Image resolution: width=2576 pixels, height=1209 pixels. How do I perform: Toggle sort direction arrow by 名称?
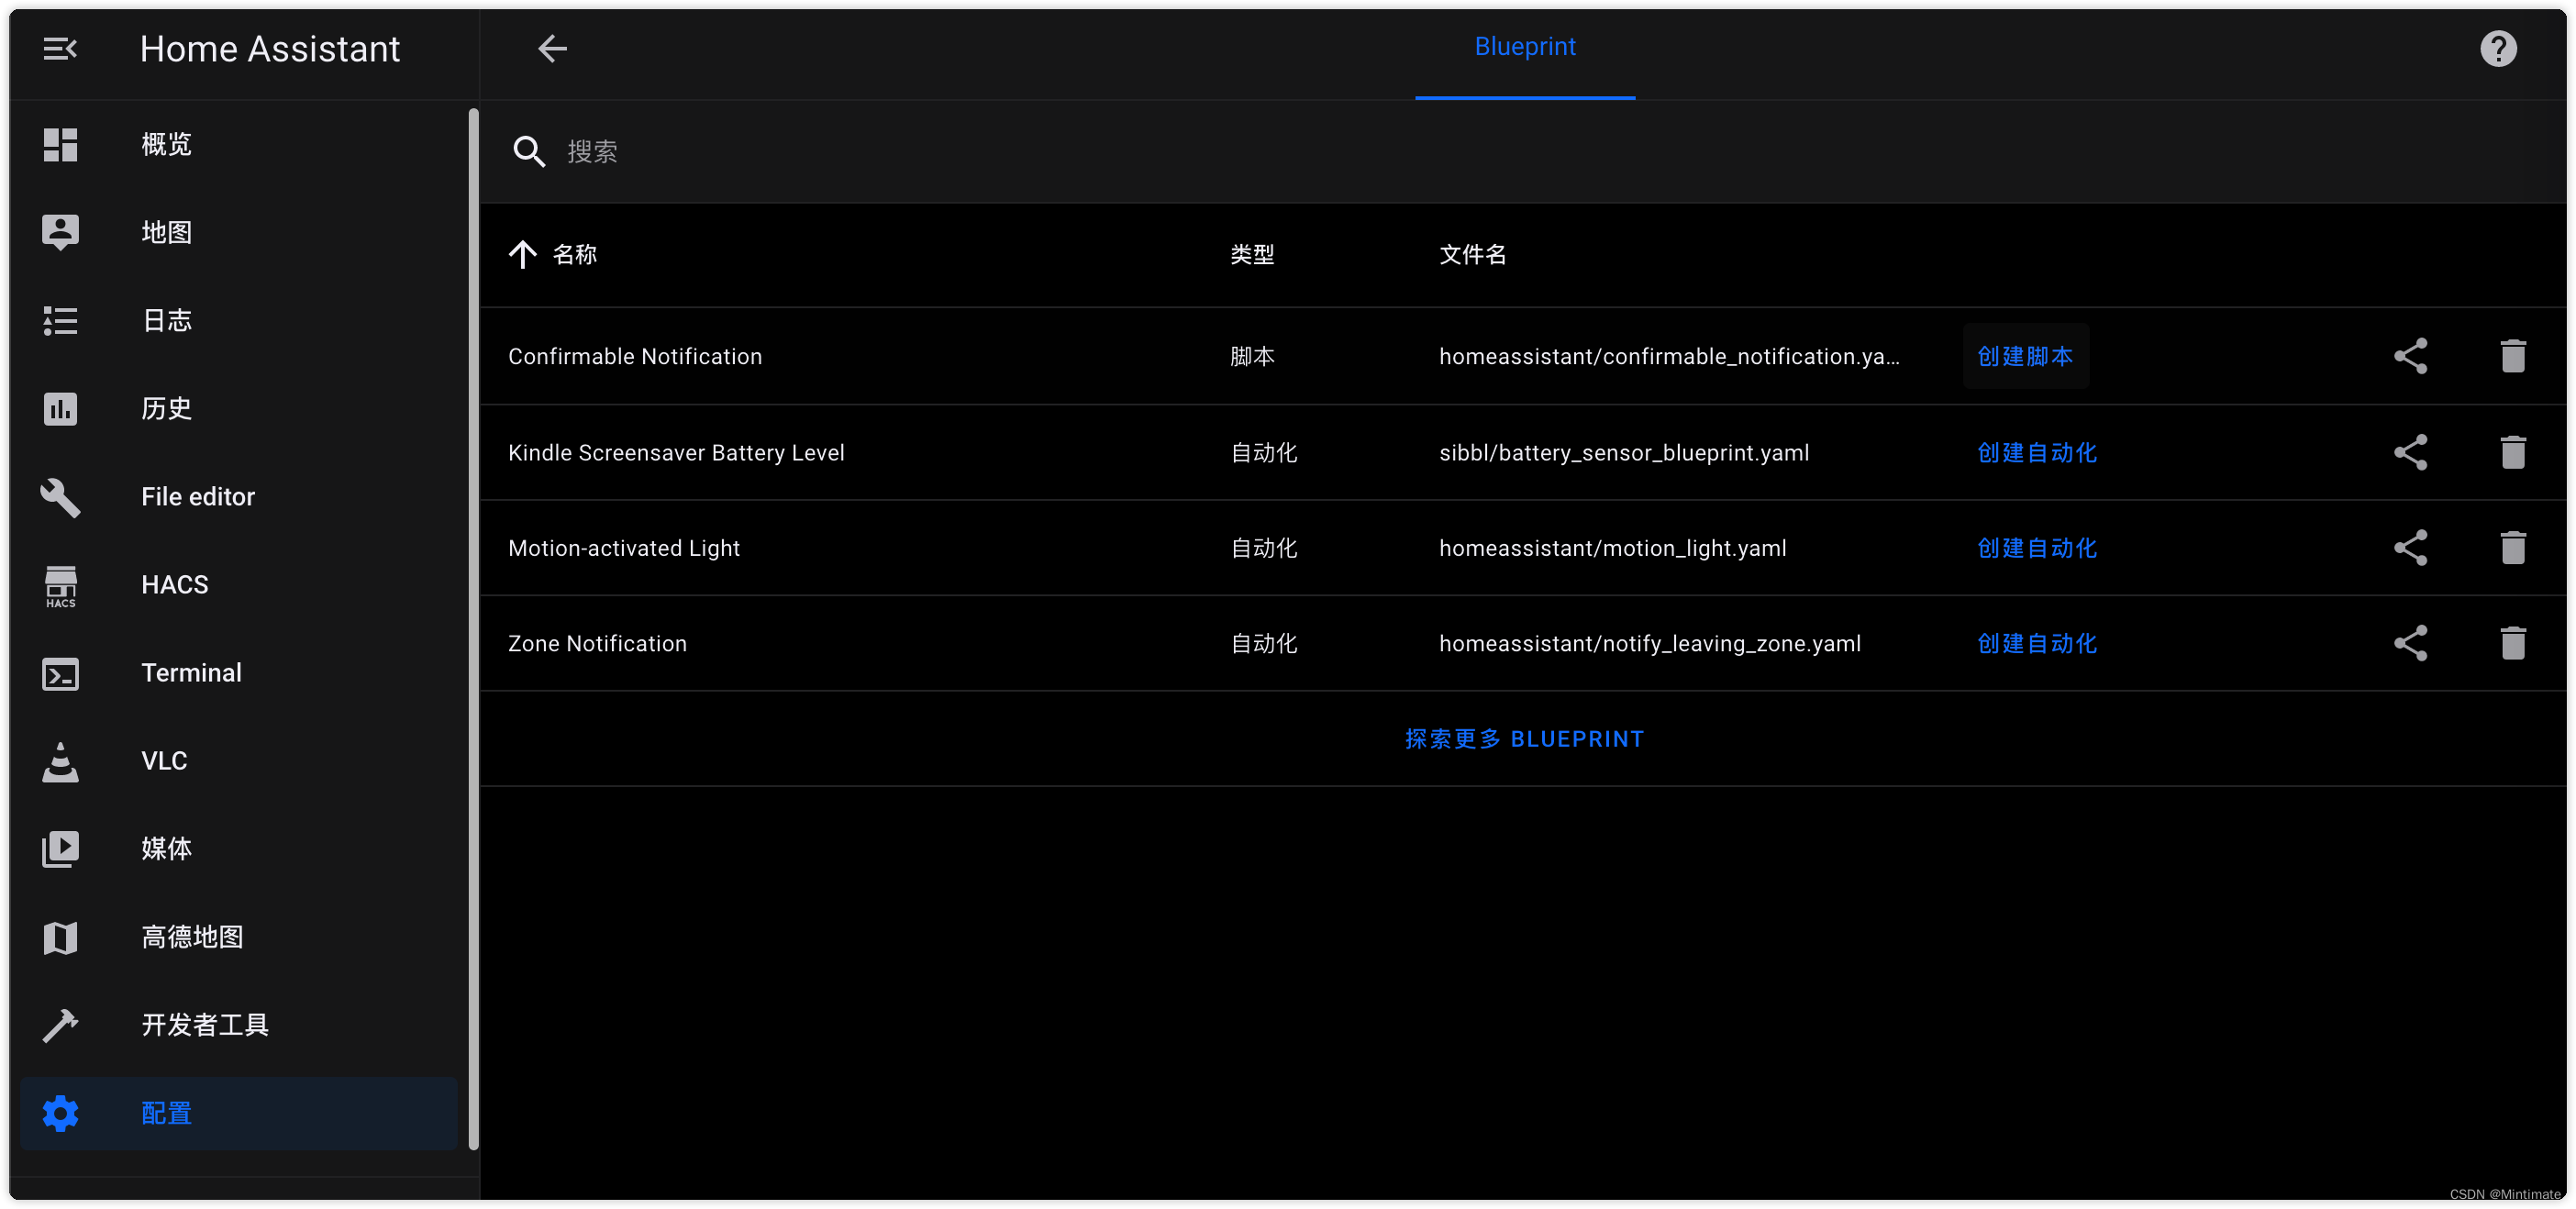[x=522, y=254]
